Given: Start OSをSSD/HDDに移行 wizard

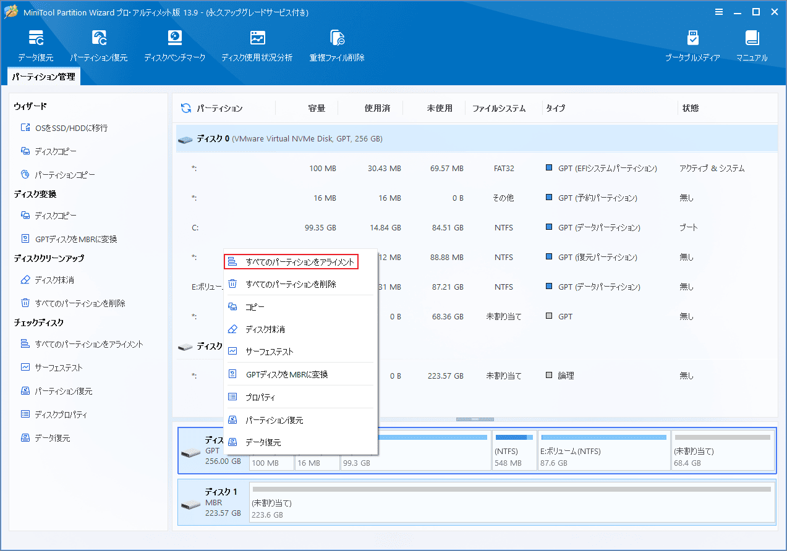Looking at the screenshot, I should 64,128.
